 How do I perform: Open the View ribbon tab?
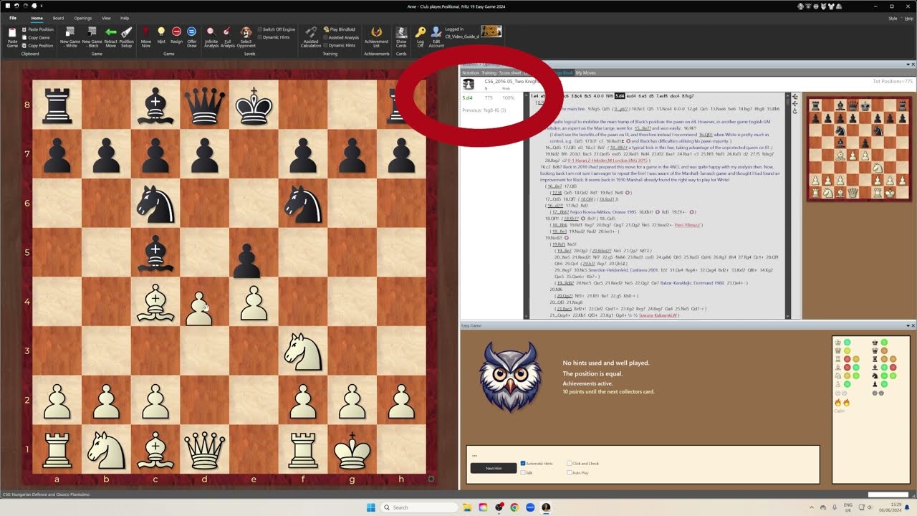click(x=106, y=18)
